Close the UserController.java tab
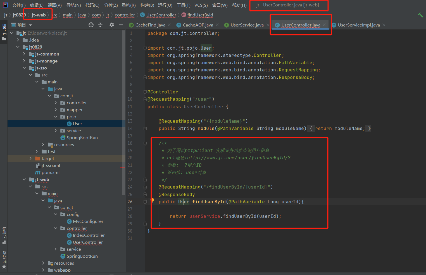The image size is (426, 275). (x=324, y=25)
